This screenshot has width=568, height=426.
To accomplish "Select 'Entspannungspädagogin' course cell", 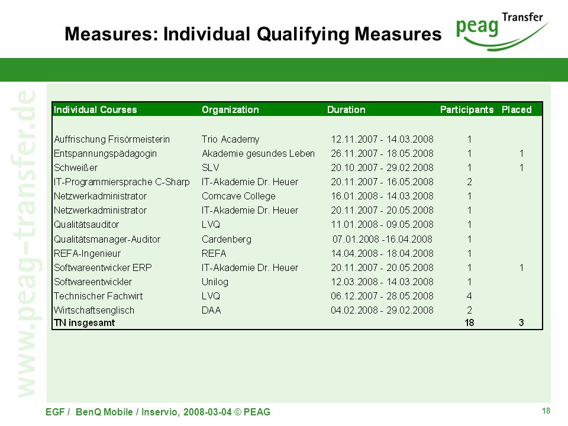I will click(x=105, y=154).
